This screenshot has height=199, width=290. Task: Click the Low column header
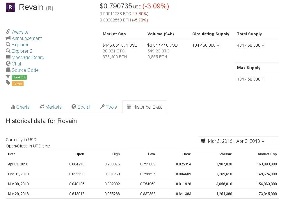(x=152, y=154)
